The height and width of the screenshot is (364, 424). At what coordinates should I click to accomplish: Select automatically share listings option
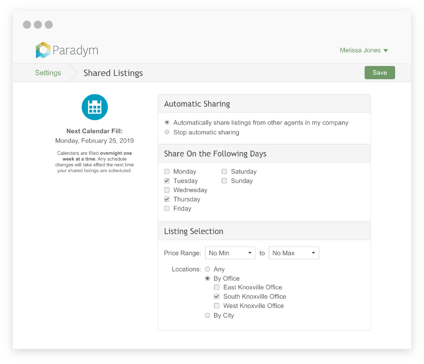167,122
